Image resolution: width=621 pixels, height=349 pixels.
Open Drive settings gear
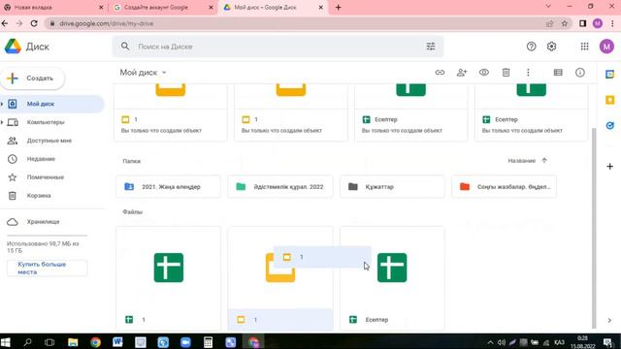[x=551, y=47]
